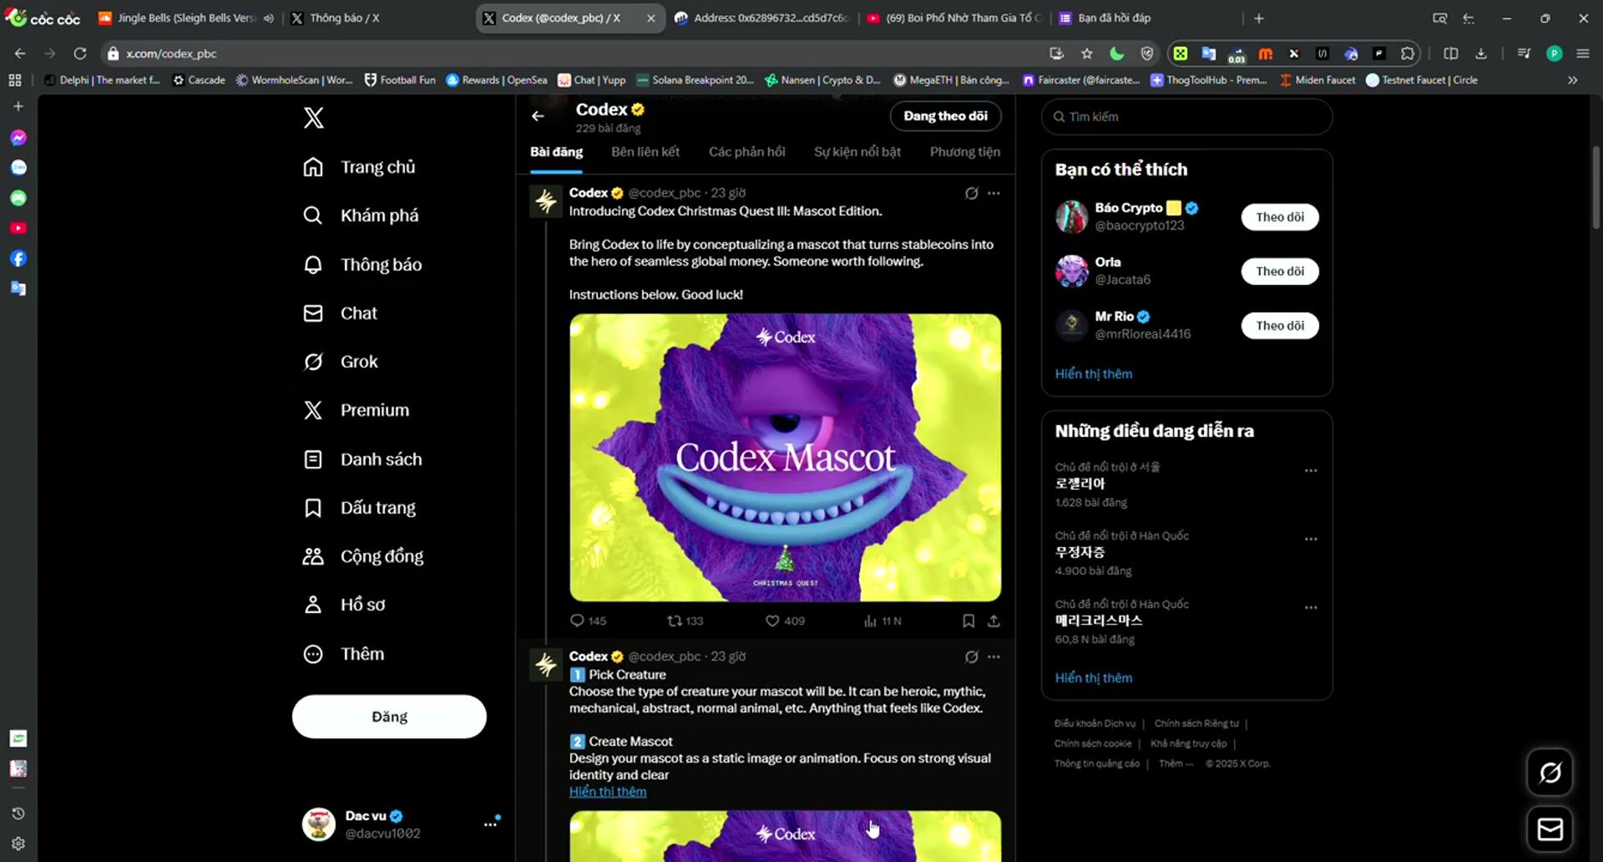This screenshot has width=1603, height=862.
Task: Click the X logo in sidebar
Action: click(314, 118)
